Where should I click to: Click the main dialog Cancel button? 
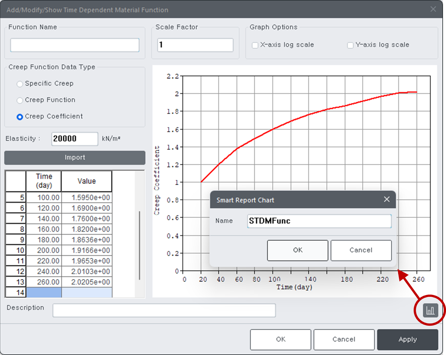344,339
